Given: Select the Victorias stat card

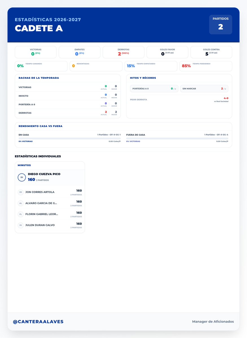Looking at the screenshot, I should (36, 52).
